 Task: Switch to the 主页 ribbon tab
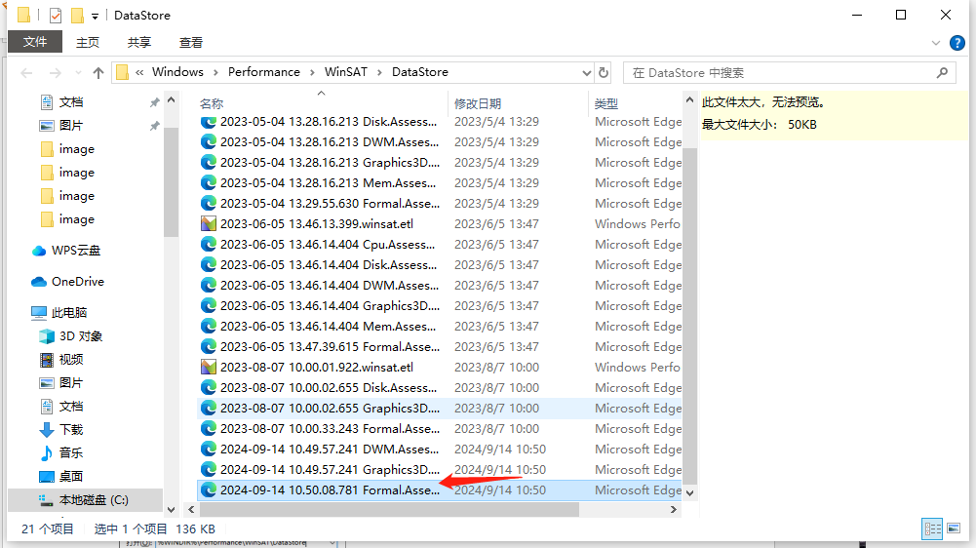point(88,42)
